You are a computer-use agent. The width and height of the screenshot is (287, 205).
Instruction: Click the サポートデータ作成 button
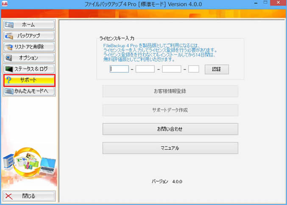coord(170,110)
